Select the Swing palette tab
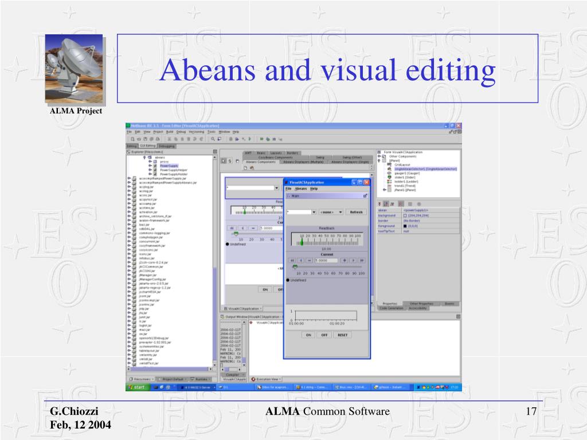 (x=320, y=158)
